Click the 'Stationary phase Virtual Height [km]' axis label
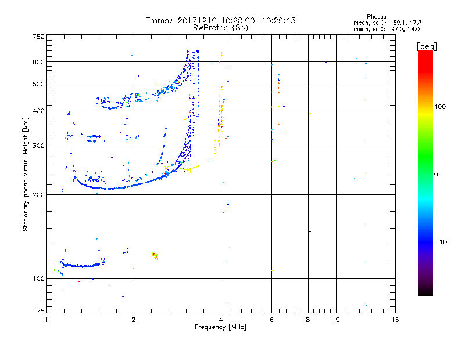Viewport: 465px width, 348px height. [25, 174]
